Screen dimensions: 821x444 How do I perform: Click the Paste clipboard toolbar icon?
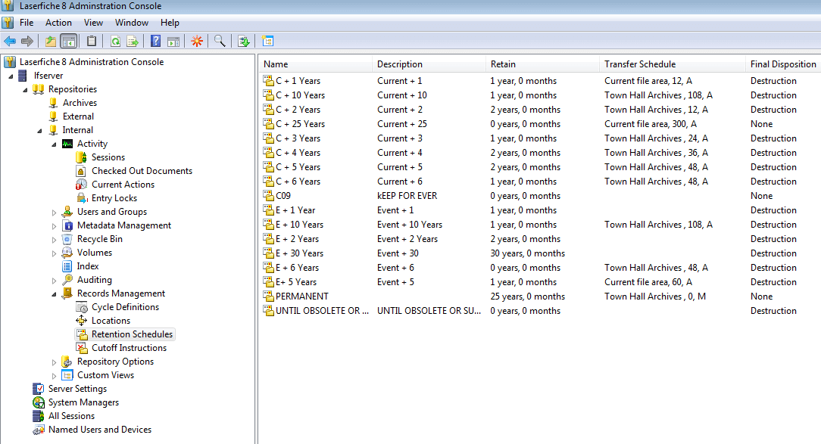92,41
